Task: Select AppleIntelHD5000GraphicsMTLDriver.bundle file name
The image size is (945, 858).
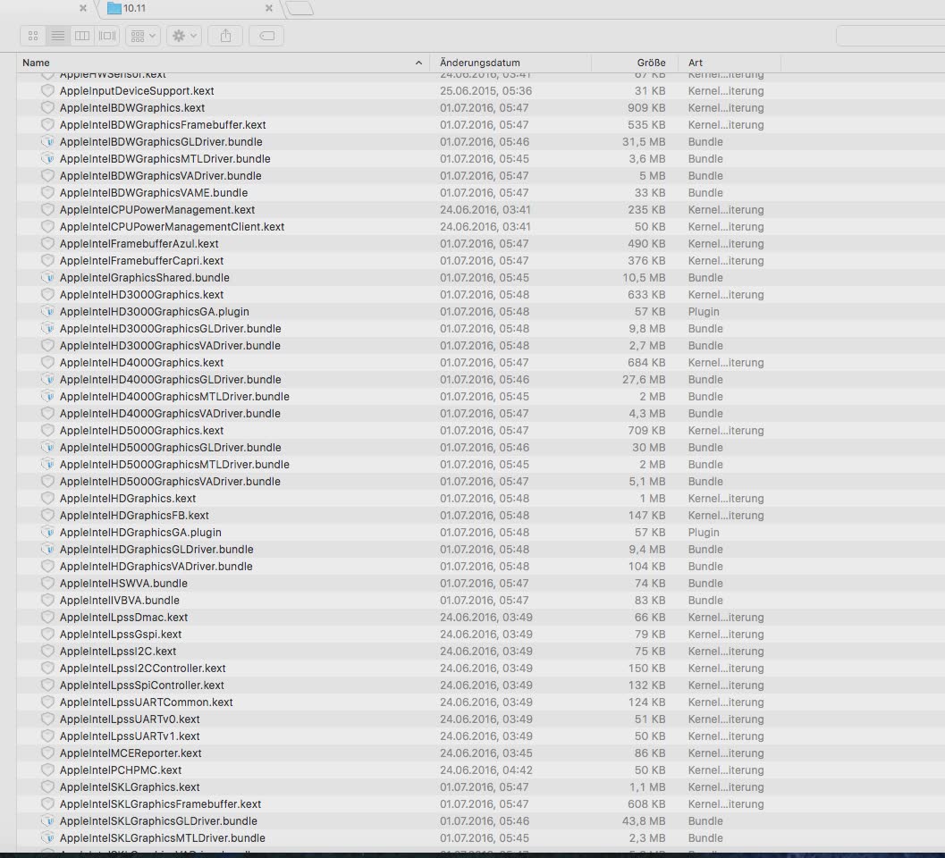Action: (174, 465)
